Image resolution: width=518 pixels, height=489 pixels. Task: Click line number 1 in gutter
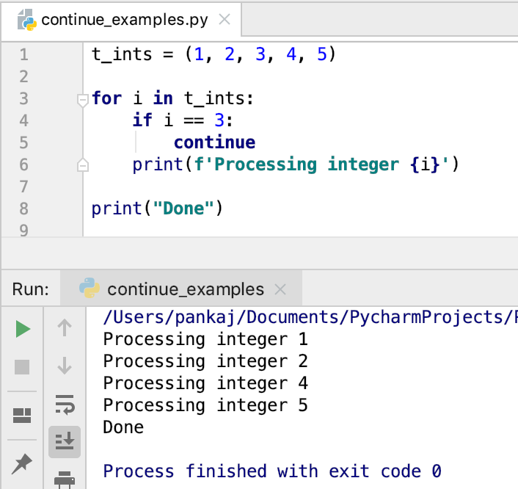tap(23, 54)
